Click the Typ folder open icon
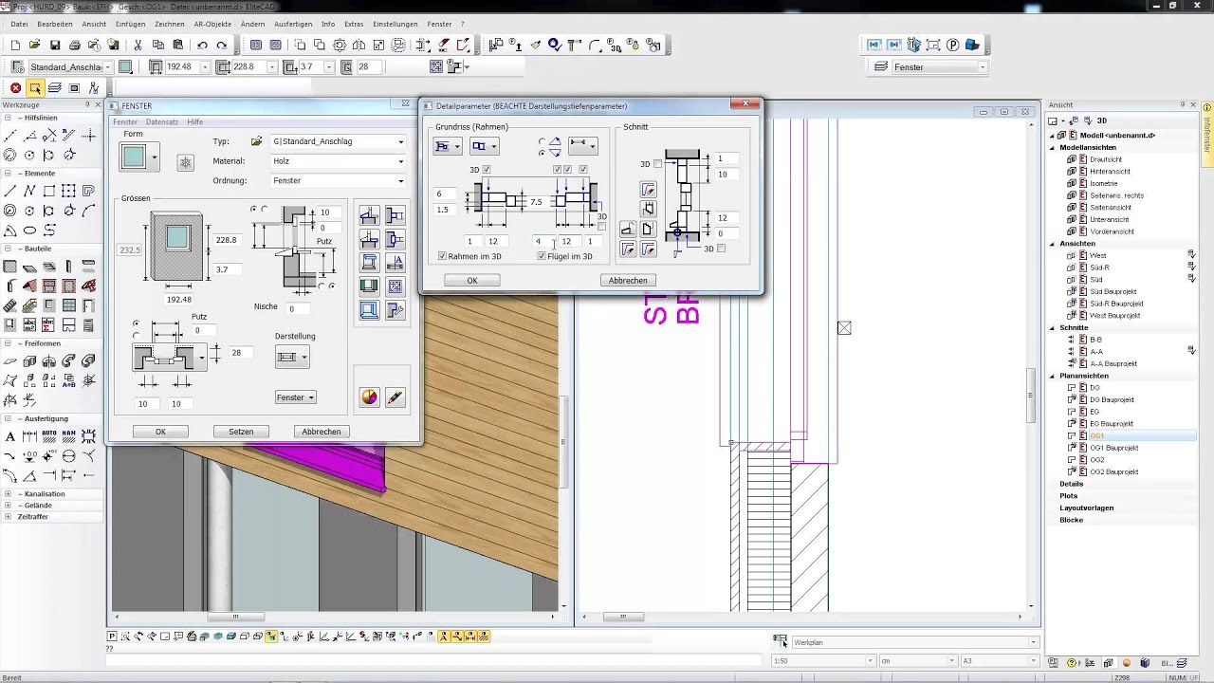 coord(256,141)
